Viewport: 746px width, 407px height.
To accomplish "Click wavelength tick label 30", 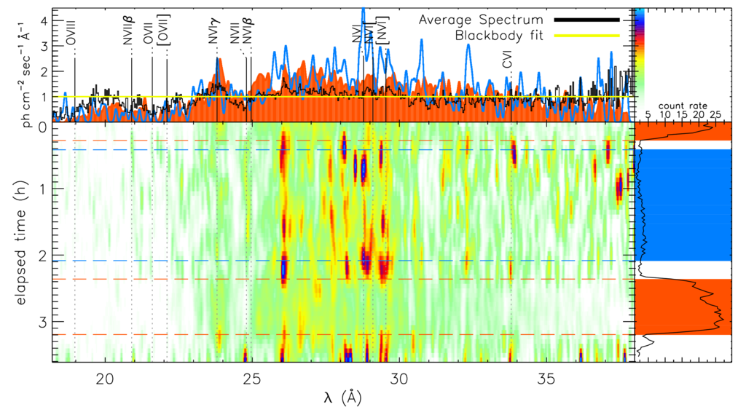I will (398, 379).
